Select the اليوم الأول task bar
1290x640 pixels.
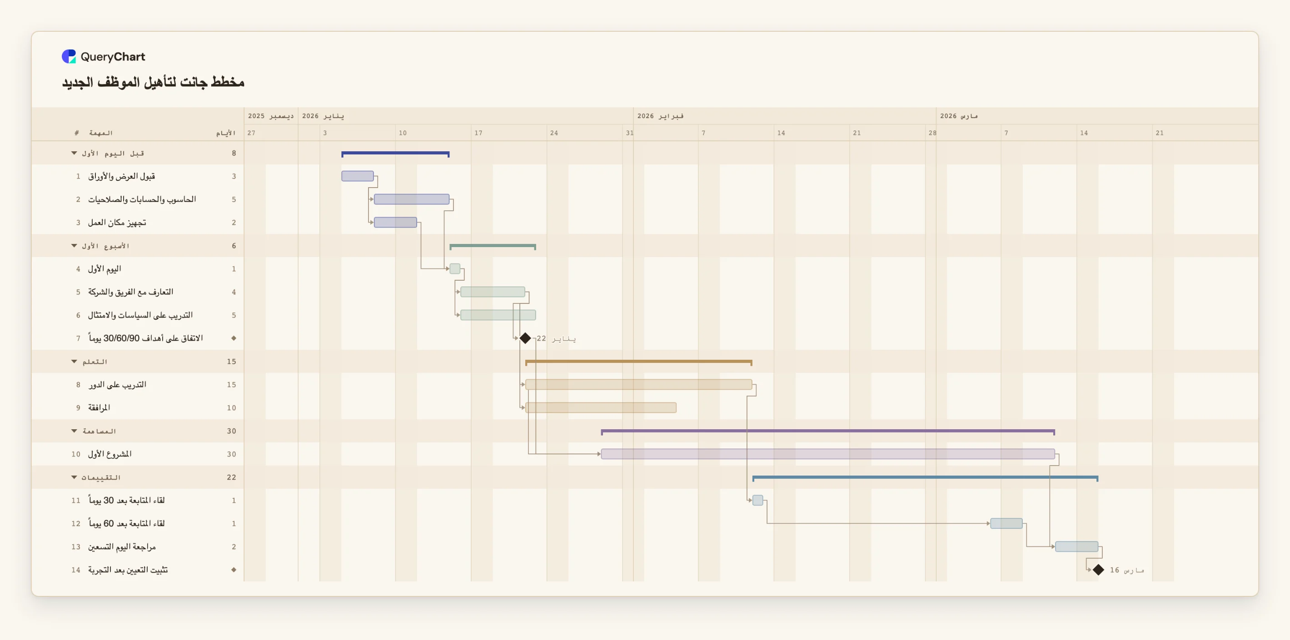click(455, 269)
